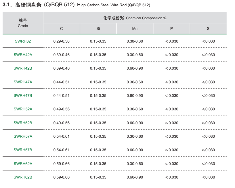The width and height of the screenshot is (235, 188).
Task: Select the P column header
Action: 171,29
